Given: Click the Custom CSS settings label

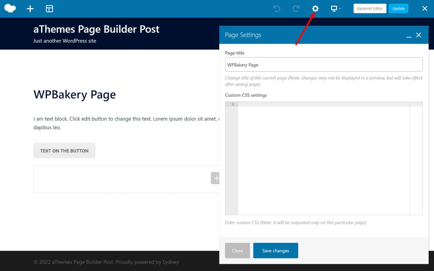Looking at the screenshot, I should click(x=246, y=95).
